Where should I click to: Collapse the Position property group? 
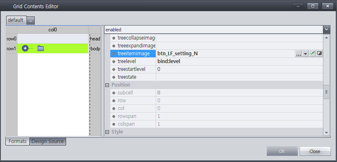(107, 85)
